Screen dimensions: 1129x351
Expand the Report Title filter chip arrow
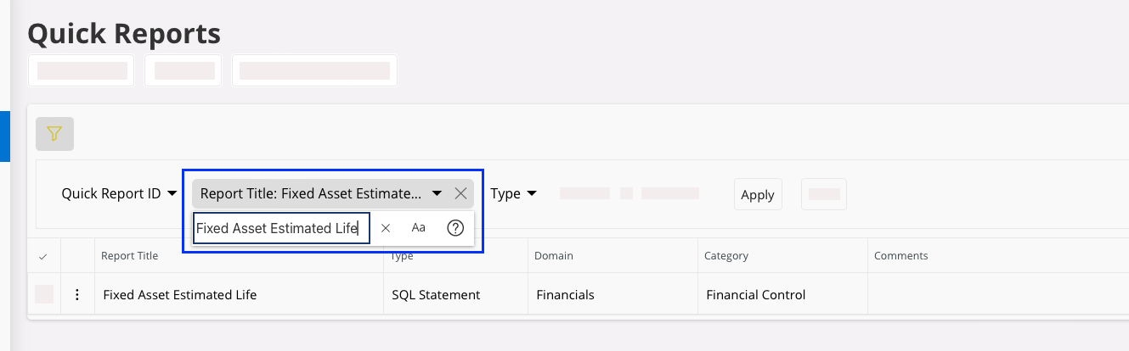pyautogui.click(x=437, y=193)
